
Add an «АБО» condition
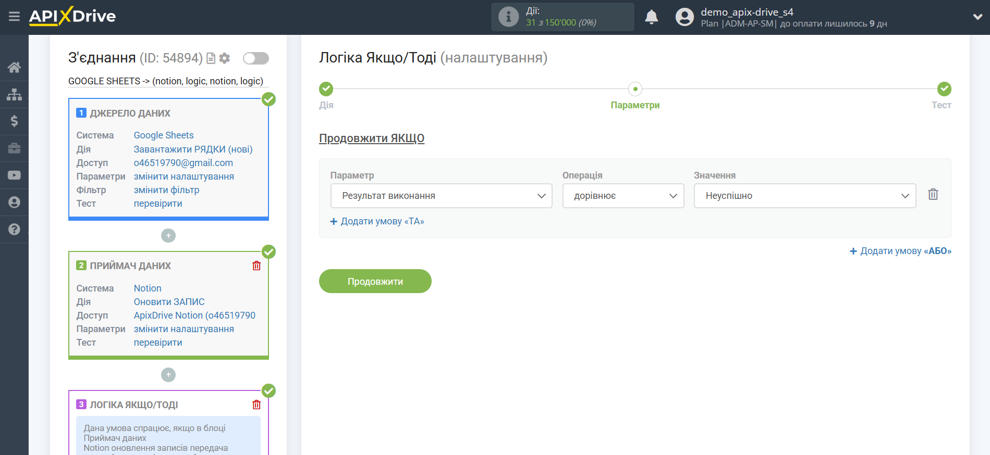tap(900, 251)
